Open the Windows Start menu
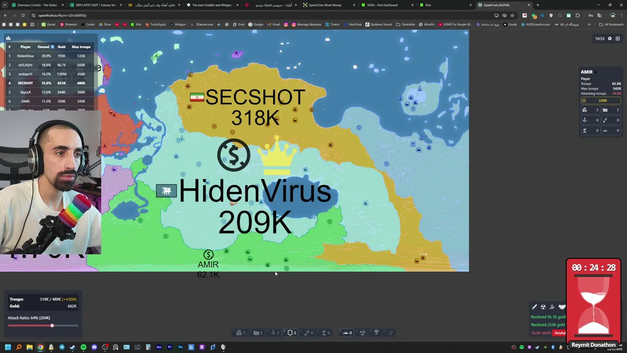 8,347
